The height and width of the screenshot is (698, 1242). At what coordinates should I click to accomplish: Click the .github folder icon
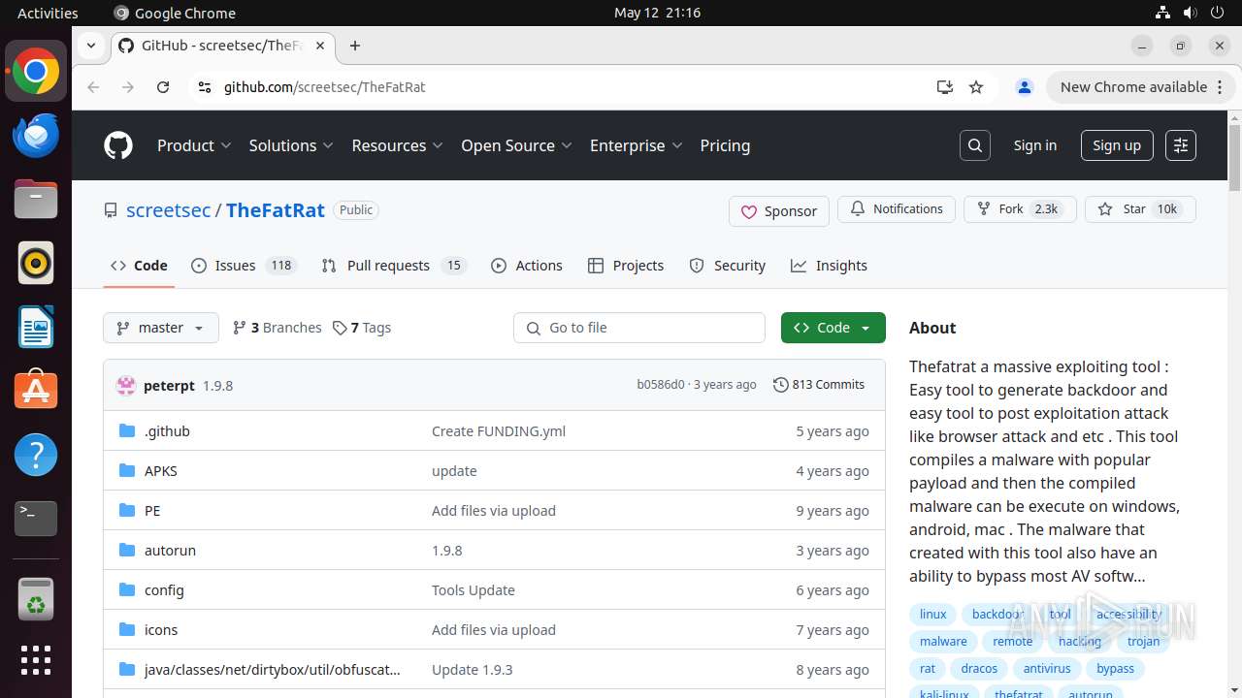click(x=126, y=431)
